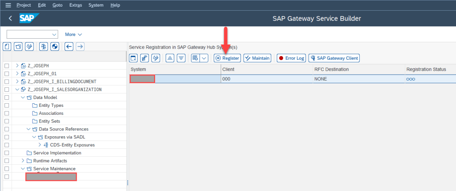Click the Expand all rows icon
The width and height of the screenshot is (456, 191).
(x=181, y=58)
